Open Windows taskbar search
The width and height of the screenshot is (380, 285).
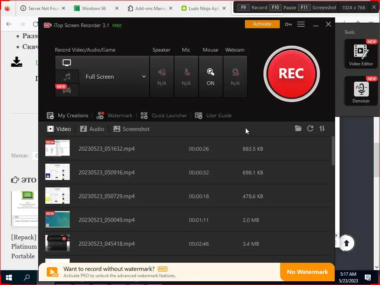tap(26, 277)
